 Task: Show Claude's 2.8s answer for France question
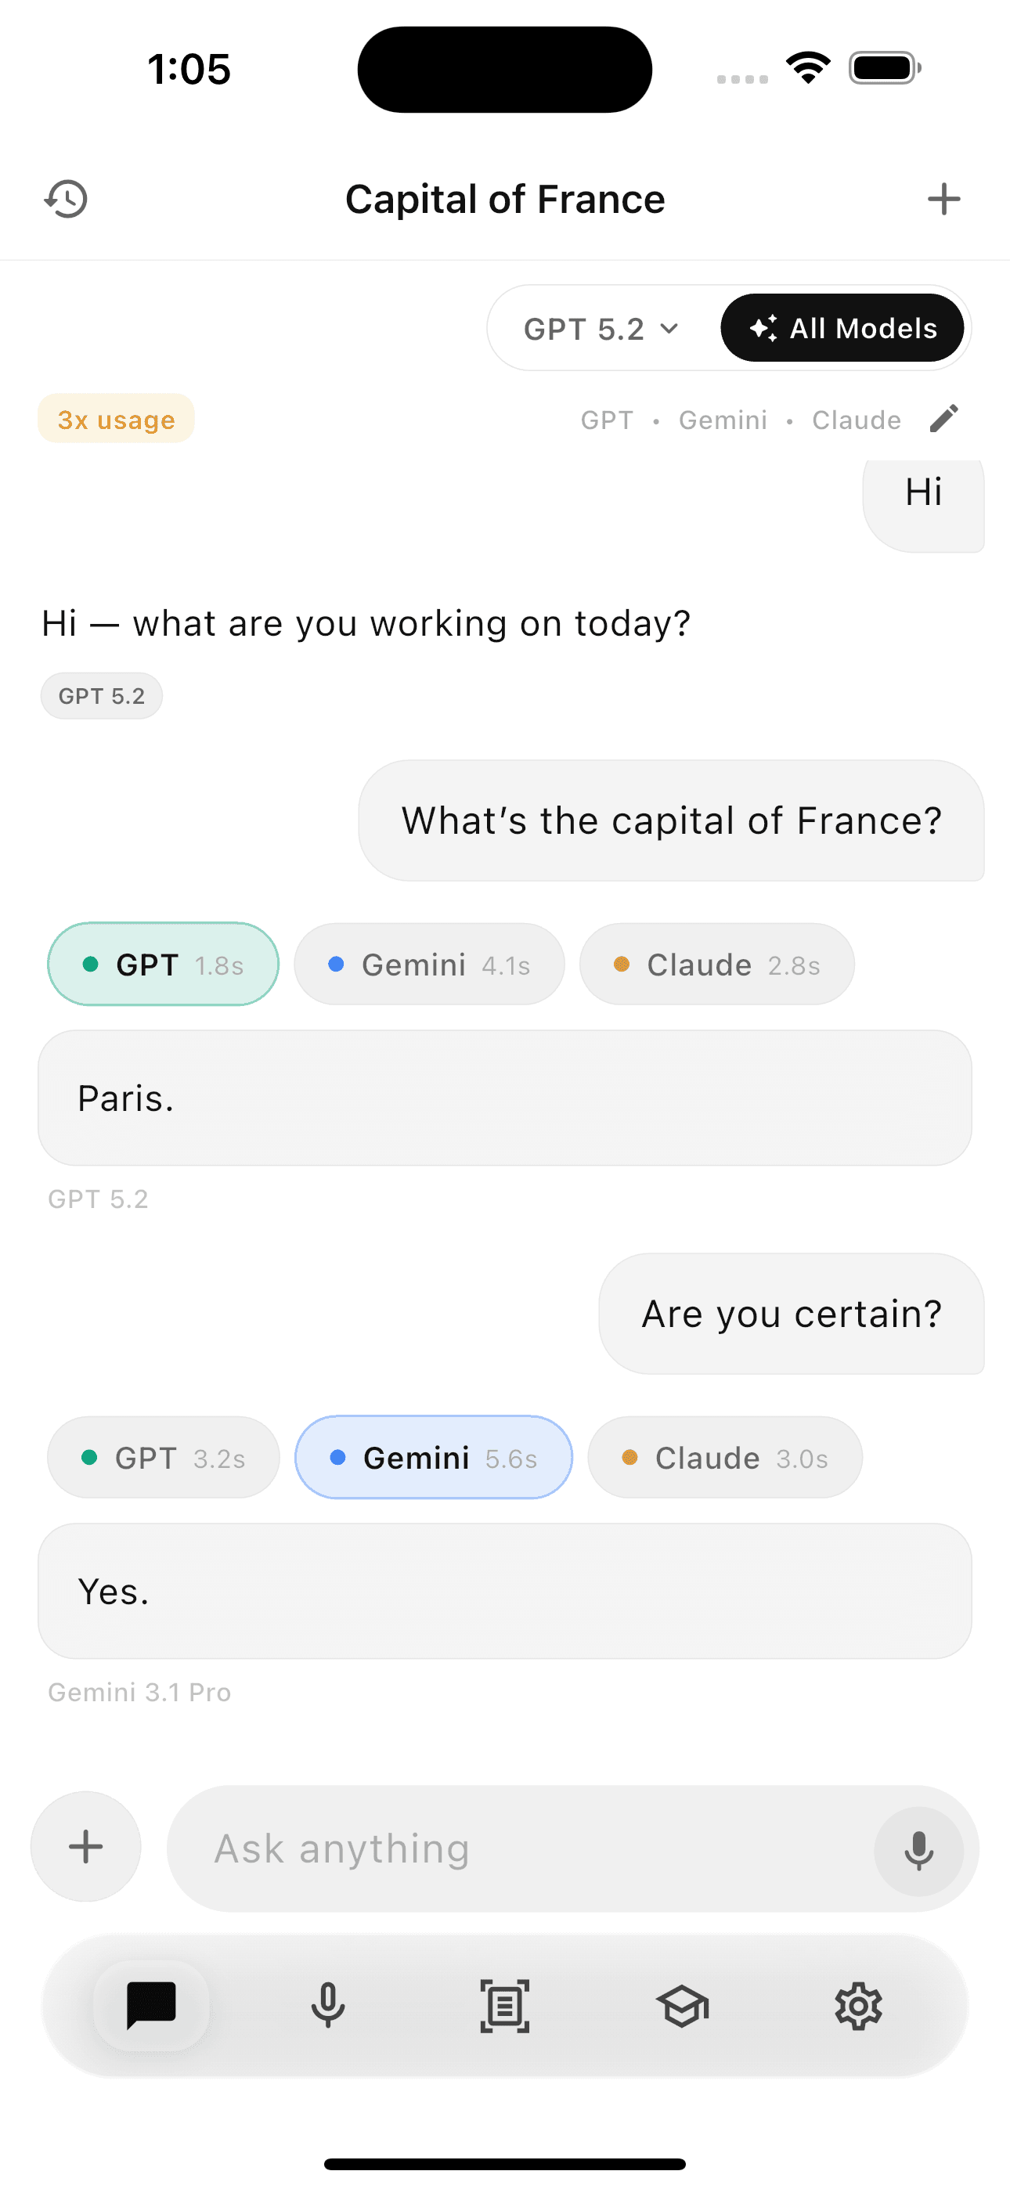click(716, 965)
